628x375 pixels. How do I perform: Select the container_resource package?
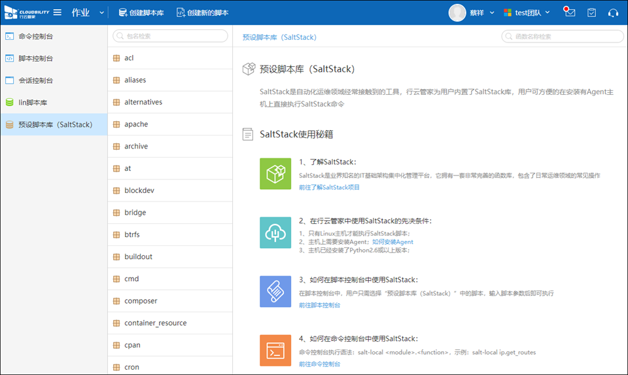pos(170,323)
